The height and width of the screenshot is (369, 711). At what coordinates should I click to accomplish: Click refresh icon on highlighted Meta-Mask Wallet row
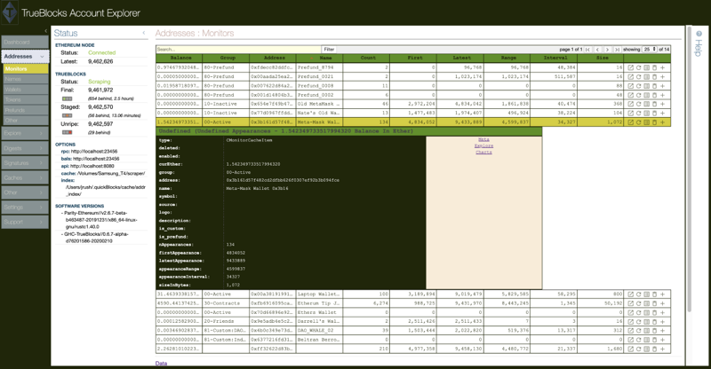(638, 122)
